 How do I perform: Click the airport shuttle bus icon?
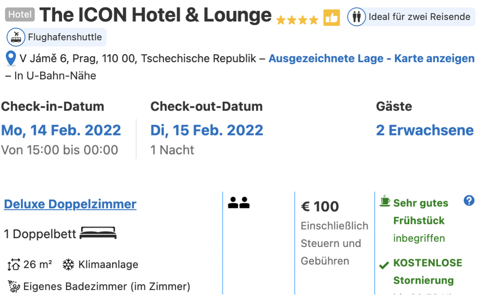click(16, 37)
